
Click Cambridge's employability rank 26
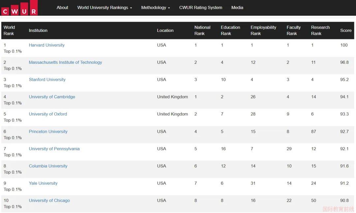pyautogui.click(x=253, y=97)
